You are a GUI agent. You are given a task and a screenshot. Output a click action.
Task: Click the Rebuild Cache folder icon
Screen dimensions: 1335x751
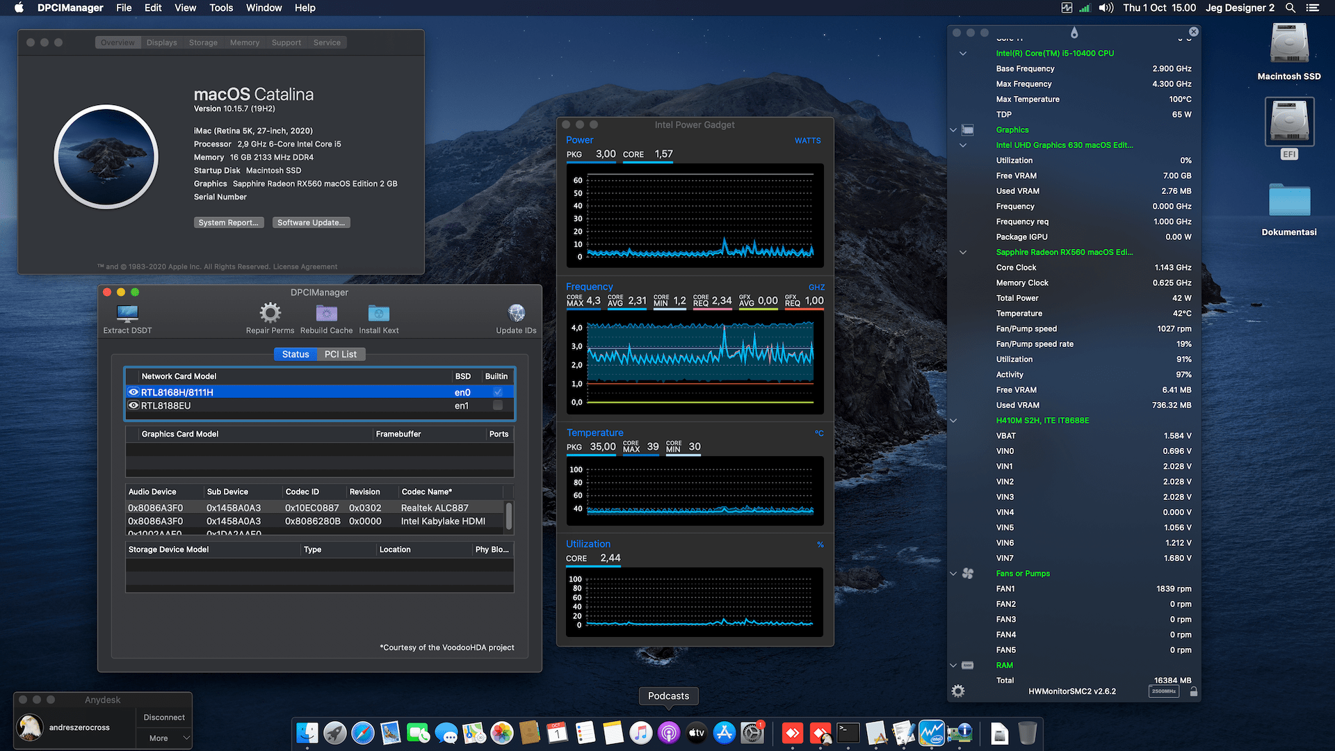click(x=326, y=314)
